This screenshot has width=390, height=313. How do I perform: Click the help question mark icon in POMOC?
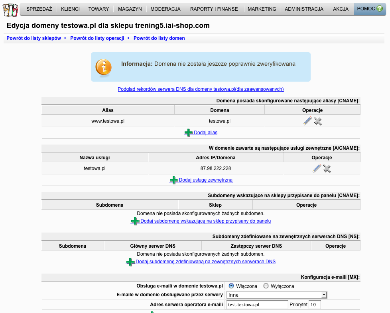(x=380, y=8)
